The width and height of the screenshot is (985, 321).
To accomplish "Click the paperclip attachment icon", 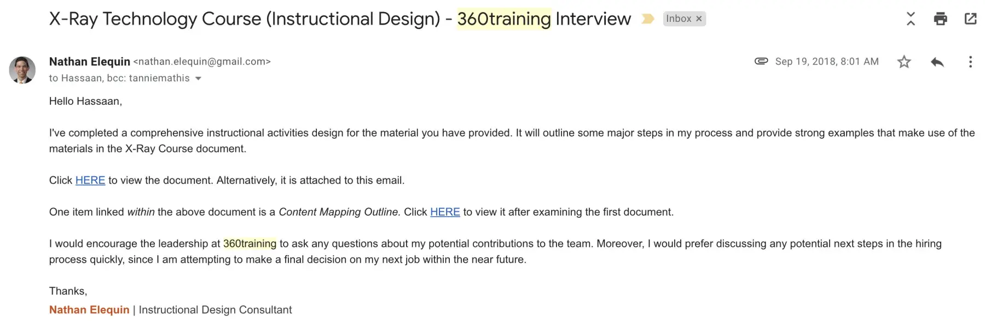I will pyautogui.click(x=761, y=61).
